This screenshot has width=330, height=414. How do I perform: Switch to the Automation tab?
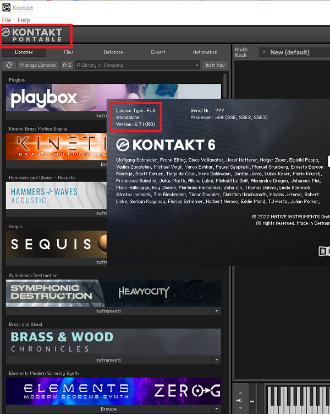point(205,52)
